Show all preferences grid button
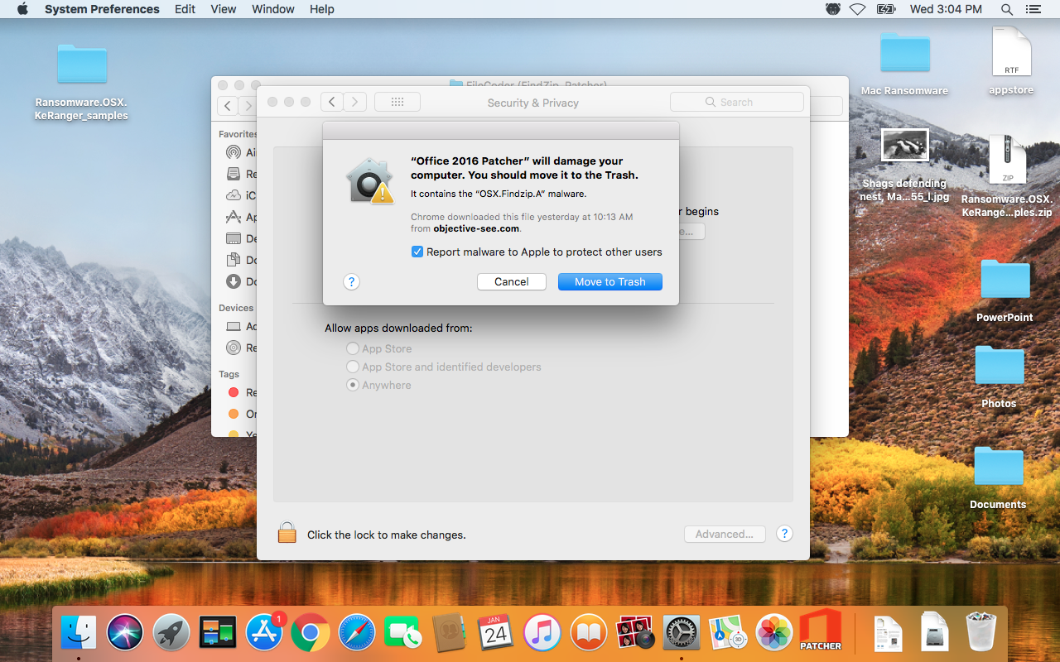Screen dimensions: 1060x662 pyautogui.click(x=397, y=102)
